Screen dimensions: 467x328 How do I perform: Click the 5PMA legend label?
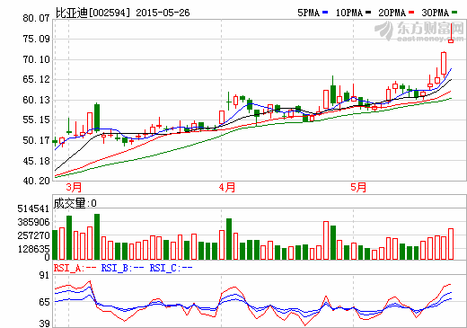point(308,13)
